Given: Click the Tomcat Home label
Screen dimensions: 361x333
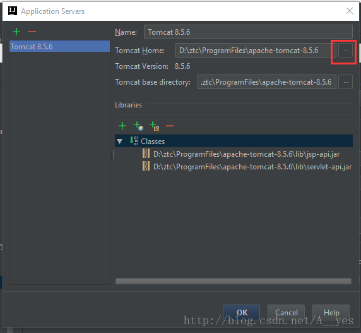Looking at the screenshot, I should pos(139,51).
